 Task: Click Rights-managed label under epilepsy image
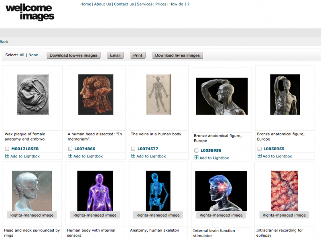[x=284, y=215]
